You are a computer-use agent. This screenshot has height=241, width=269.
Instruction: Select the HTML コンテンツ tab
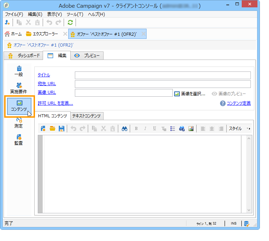click(x=52, y=116)
